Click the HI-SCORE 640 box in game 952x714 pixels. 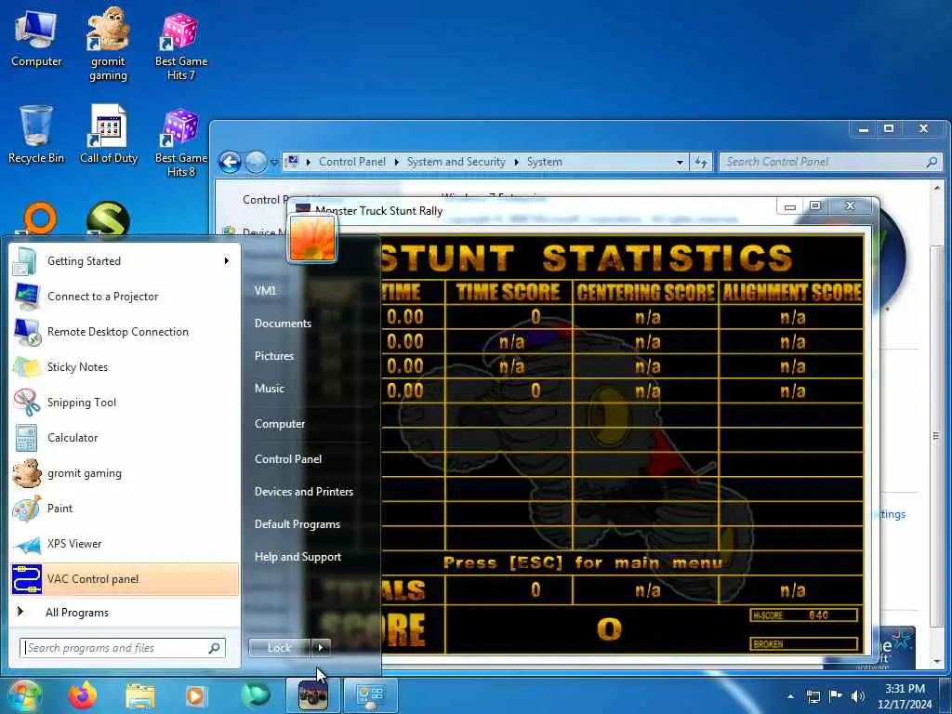[804, 615]
